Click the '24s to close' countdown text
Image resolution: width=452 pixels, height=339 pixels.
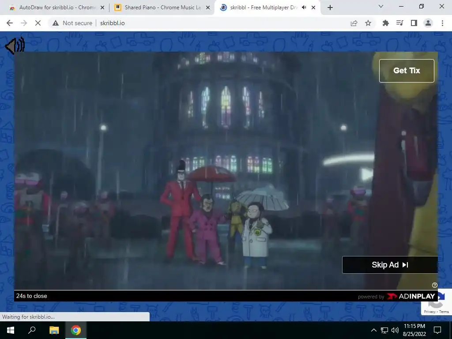point(32,296)
